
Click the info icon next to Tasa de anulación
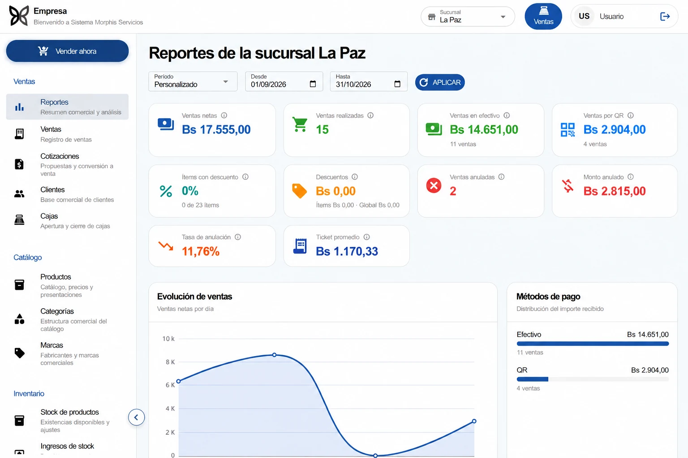238,237
